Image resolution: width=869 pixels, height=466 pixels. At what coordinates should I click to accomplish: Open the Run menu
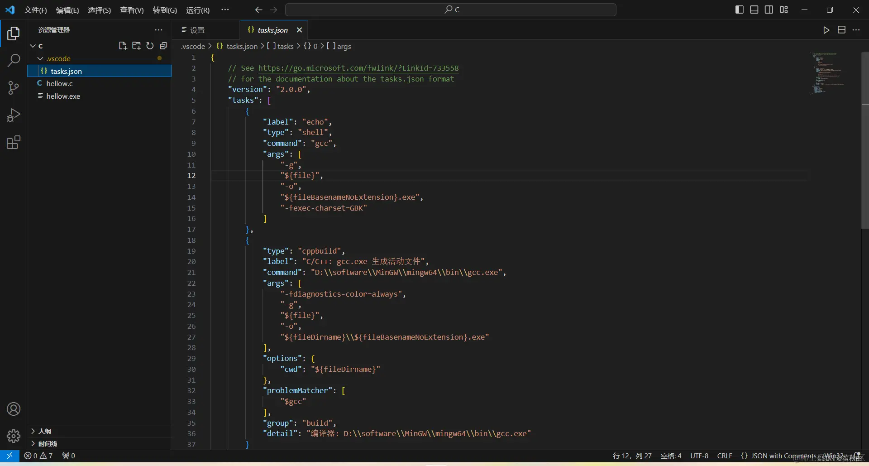click(198, 10)
